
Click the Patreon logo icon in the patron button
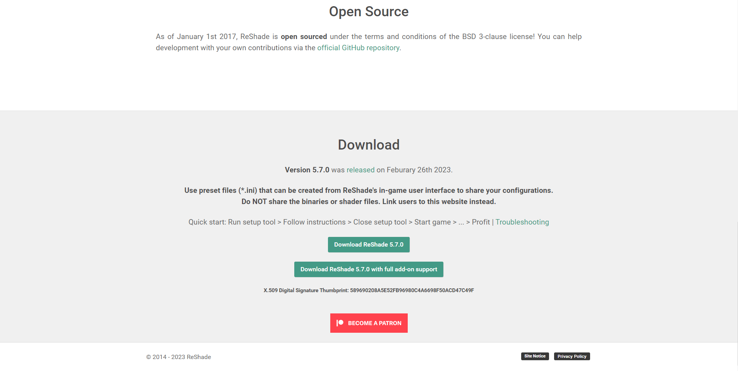point(340,323)
